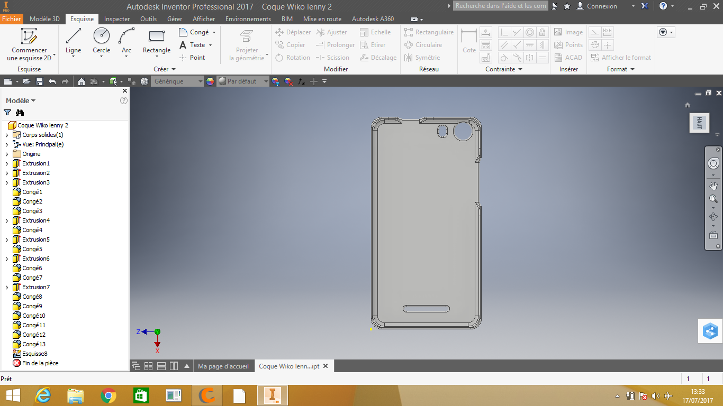The width and height of the screenshot is (723, 406).
Task: Expand the Extrusion7 tree node
Action: tap(7, 288)
